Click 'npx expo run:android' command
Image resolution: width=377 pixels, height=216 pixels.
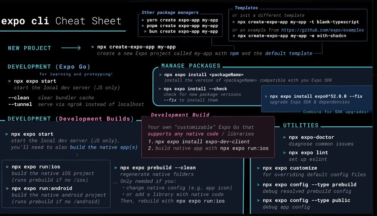tap(42, 188)
